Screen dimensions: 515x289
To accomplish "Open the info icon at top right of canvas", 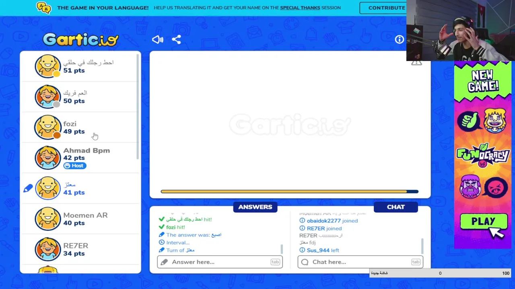I will point(399,39).
